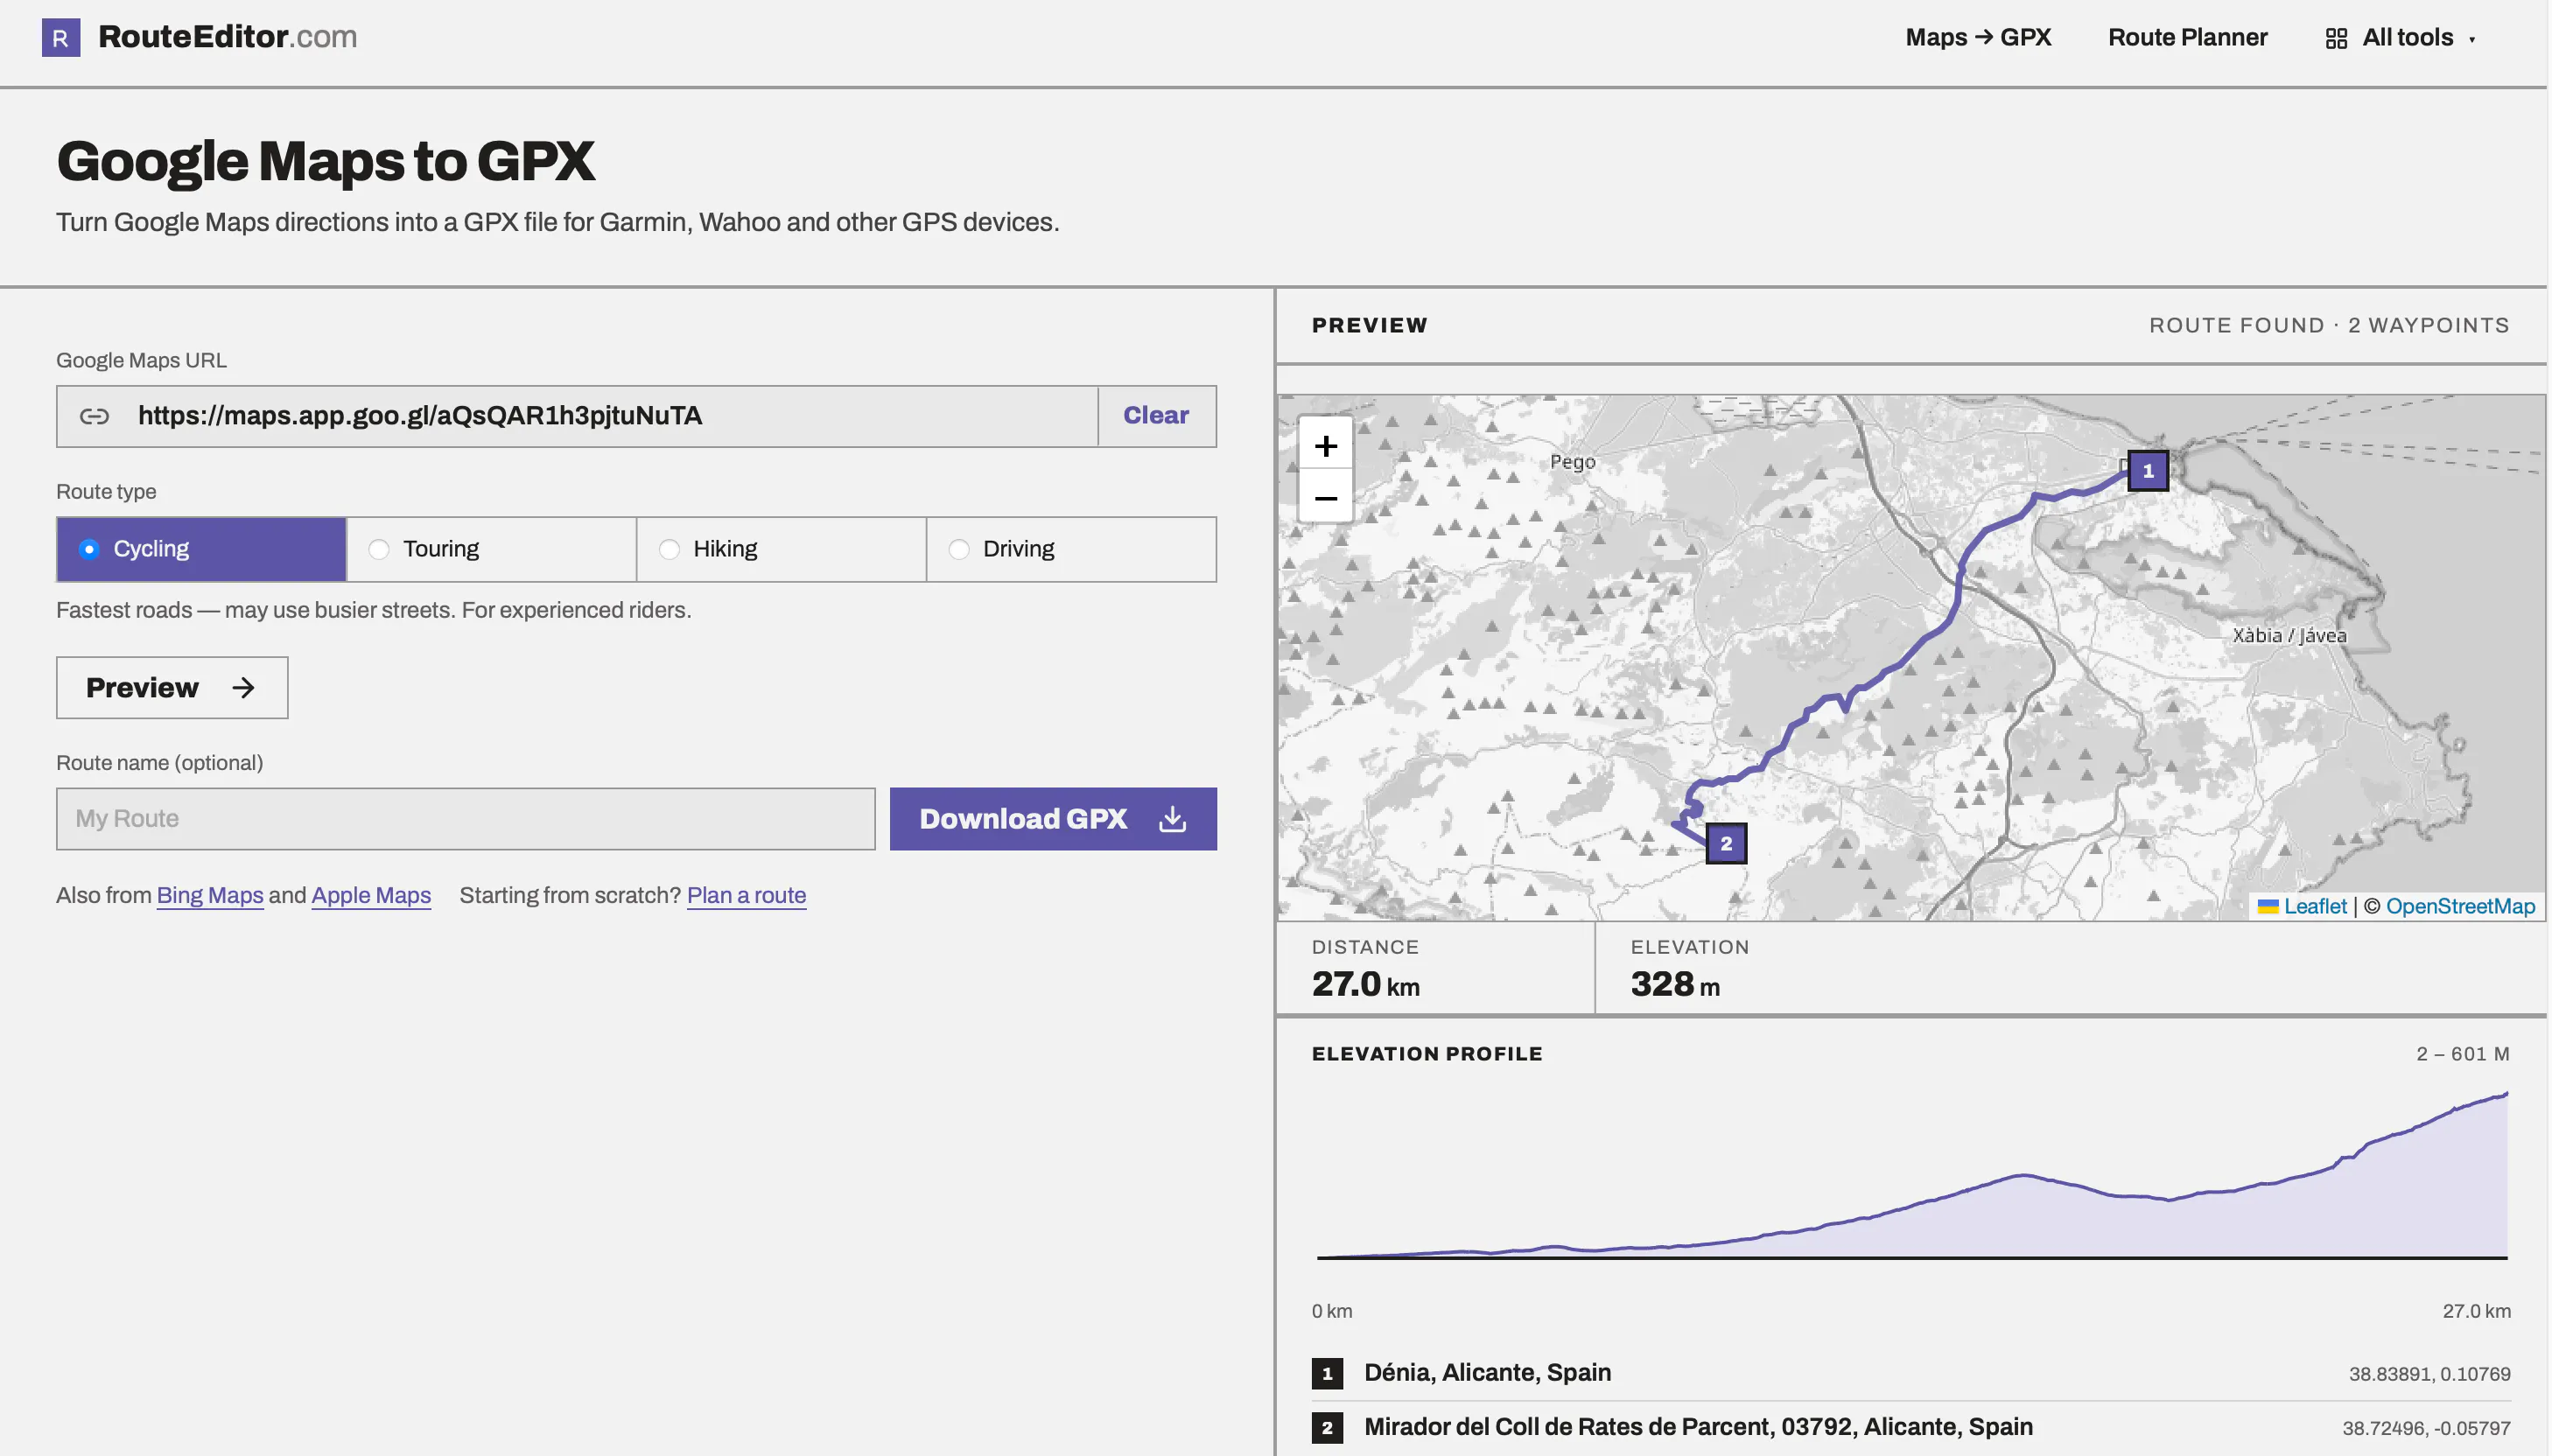Image resolution: width=2552 pixels, height=1456 pixels.
Task: Click the 328 m elevation value
Action: 1675,985
